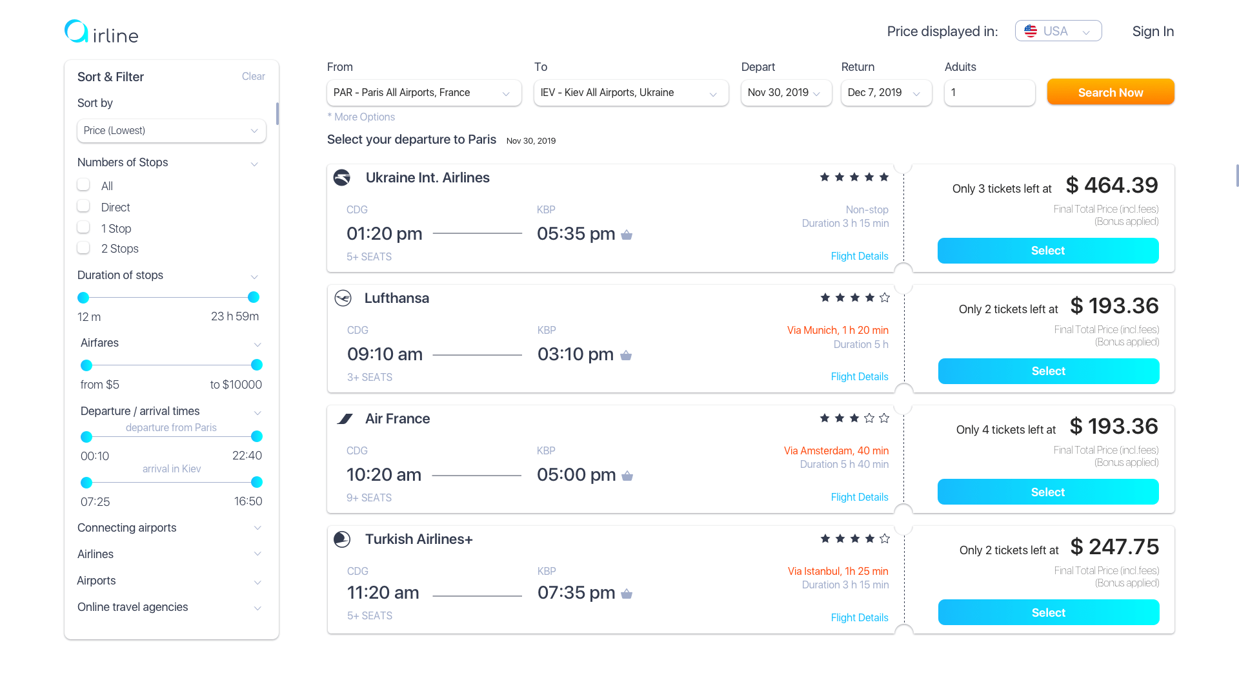Click the 12 m duration slider handle
Viewport: 1239px width, 696px height.
[83, 298]
